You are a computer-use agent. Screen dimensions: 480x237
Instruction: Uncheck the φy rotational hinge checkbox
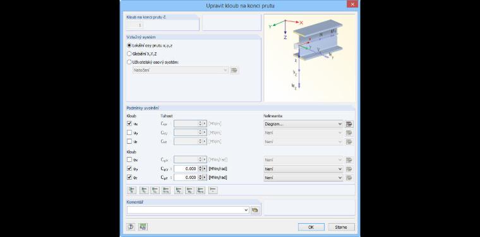pos(129,168)
